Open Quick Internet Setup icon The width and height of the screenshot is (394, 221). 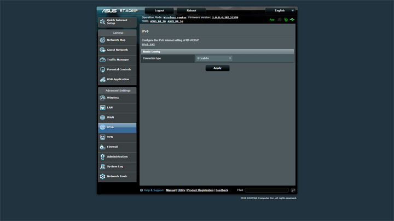point(102,22)
